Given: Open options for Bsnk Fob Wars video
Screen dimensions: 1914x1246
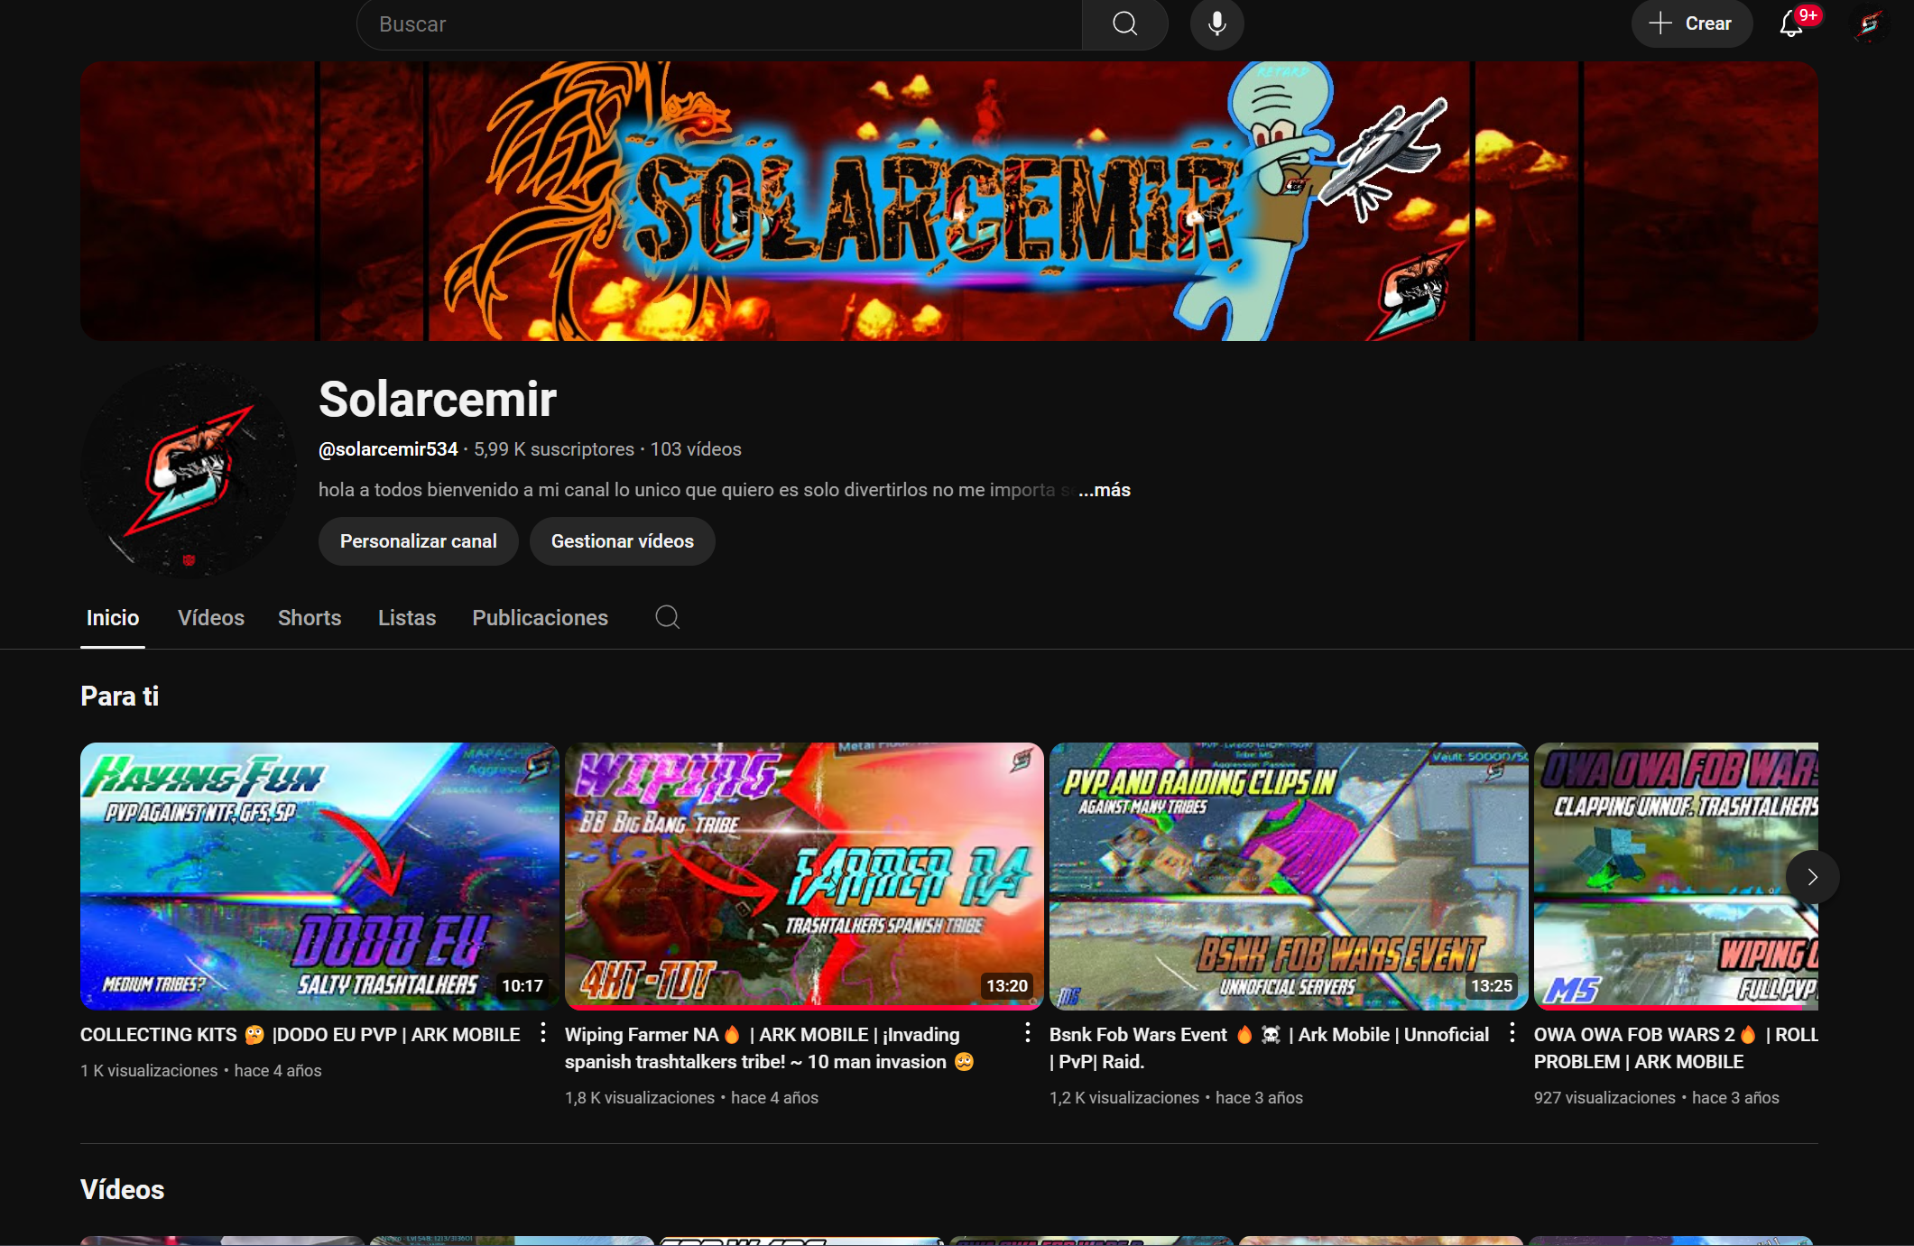Looking at the screenshot, I should tap(1512, 1033).
